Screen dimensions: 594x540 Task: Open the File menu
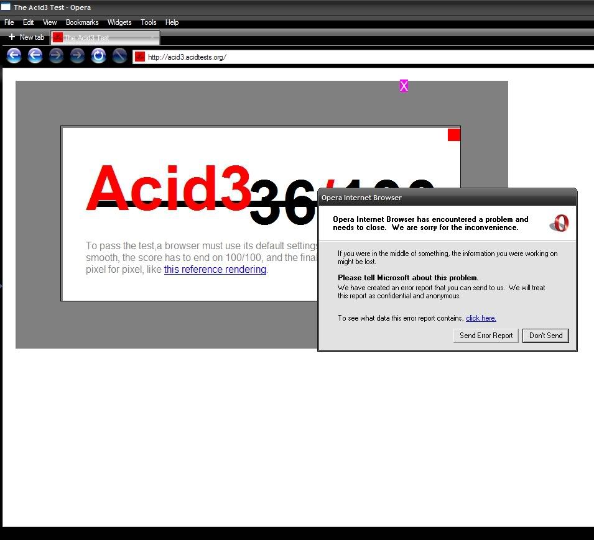tap(9, 22)
